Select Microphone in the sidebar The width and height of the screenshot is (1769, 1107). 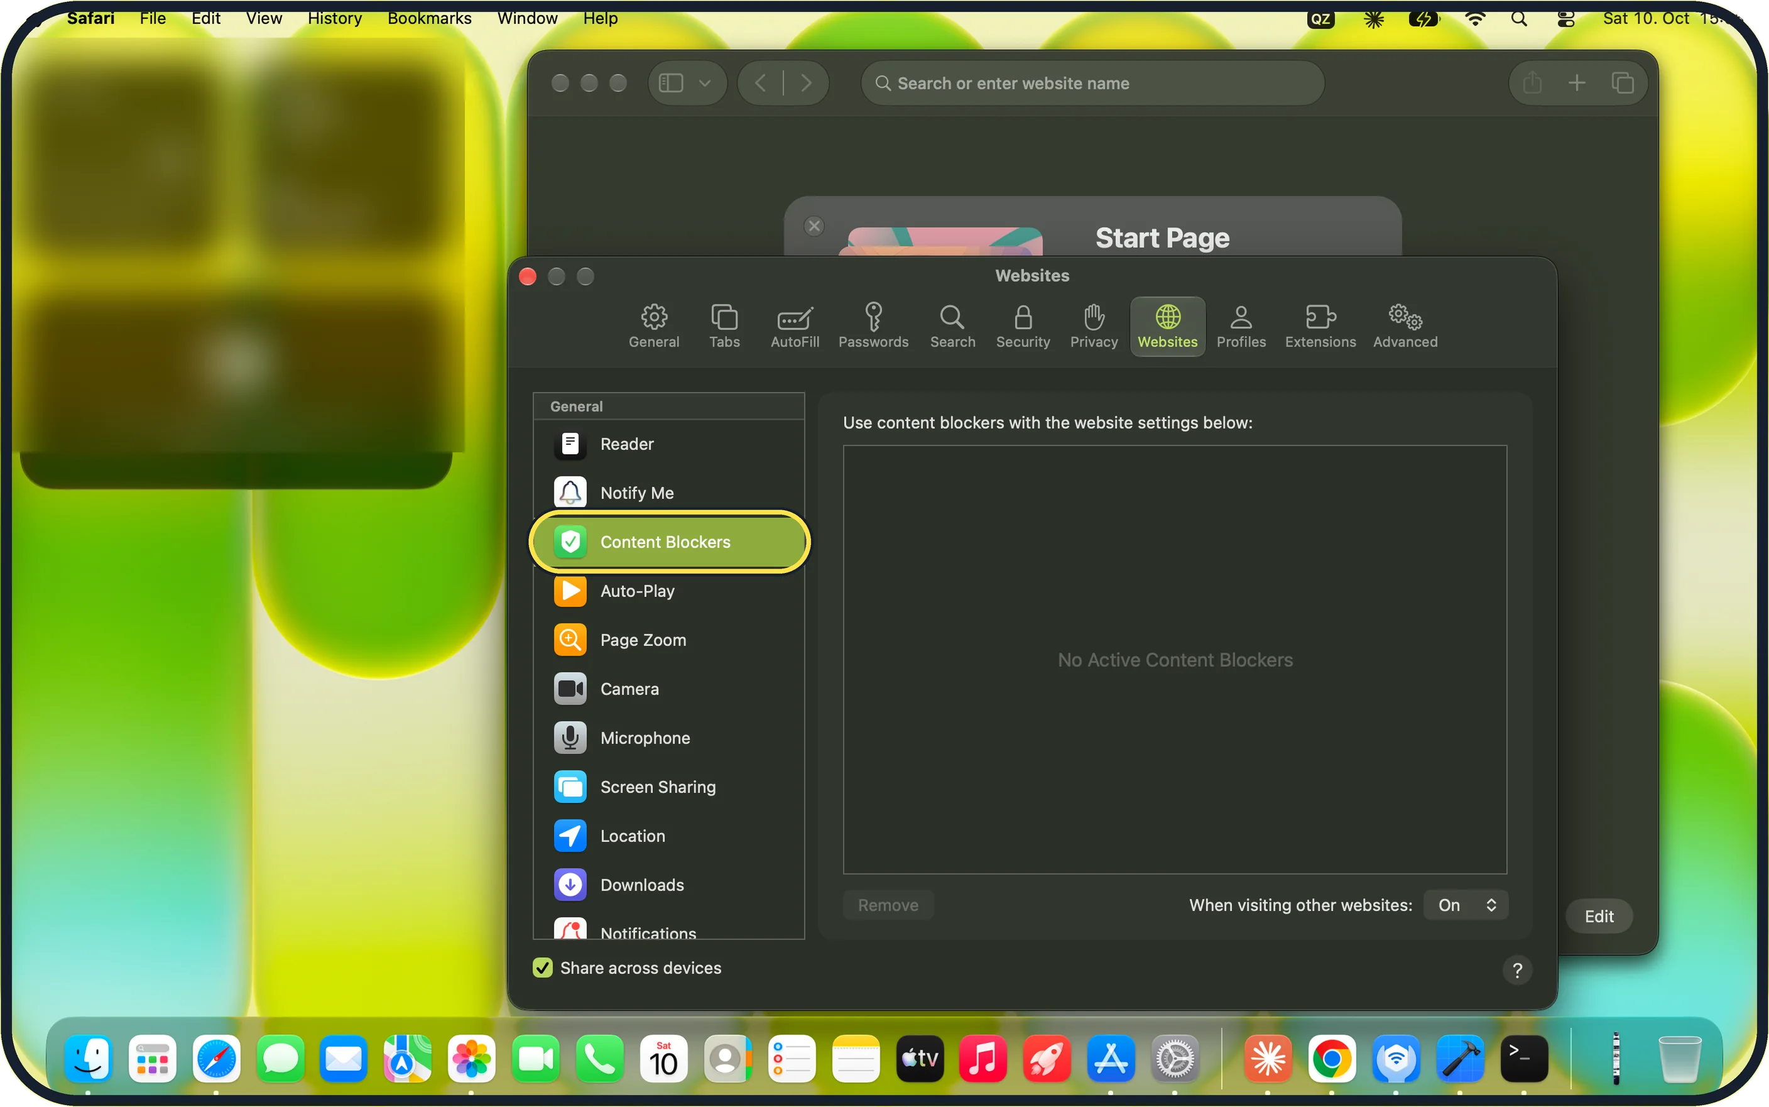coord(668,738)
